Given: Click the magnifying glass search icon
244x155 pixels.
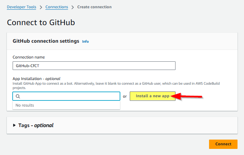Looking at the screenshot, I should (x=18, y=96).
